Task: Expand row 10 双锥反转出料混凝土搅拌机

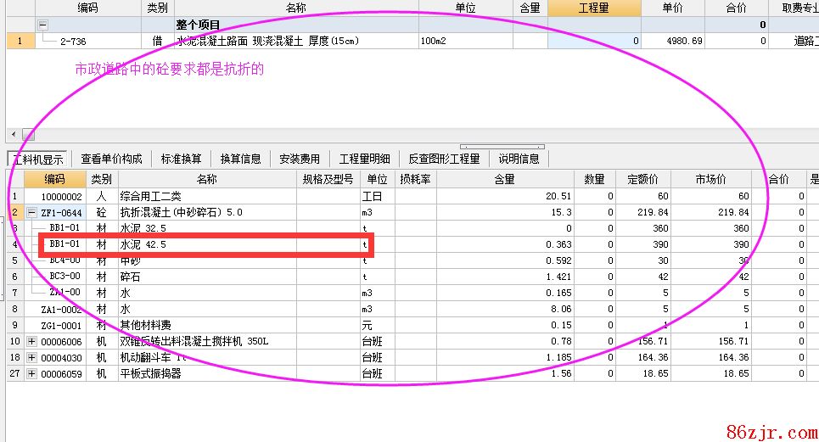Action: click(32, 341)
